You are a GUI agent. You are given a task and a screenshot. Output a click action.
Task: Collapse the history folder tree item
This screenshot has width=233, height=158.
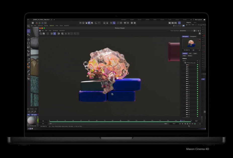183,63
